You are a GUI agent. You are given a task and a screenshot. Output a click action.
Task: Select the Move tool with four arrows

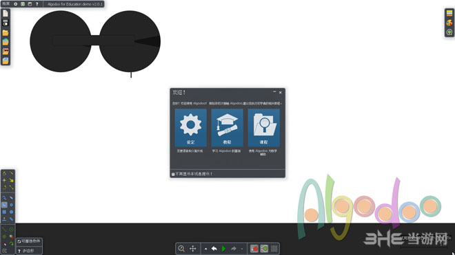coord(4,180)
